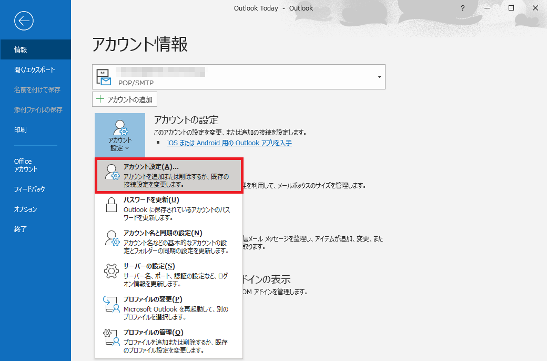The image size is (547, 361).
Task: Click the padlock icon for パスワードを更新
Action: tap(112, 205)
